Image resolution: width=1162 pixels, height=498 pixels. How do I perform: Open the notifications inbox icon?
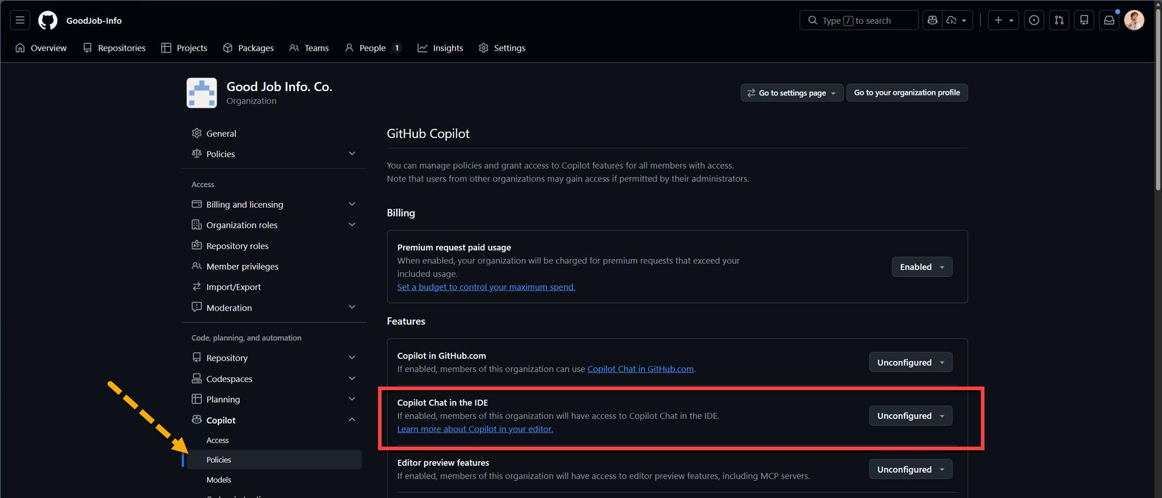click(x=1109, y=20)
